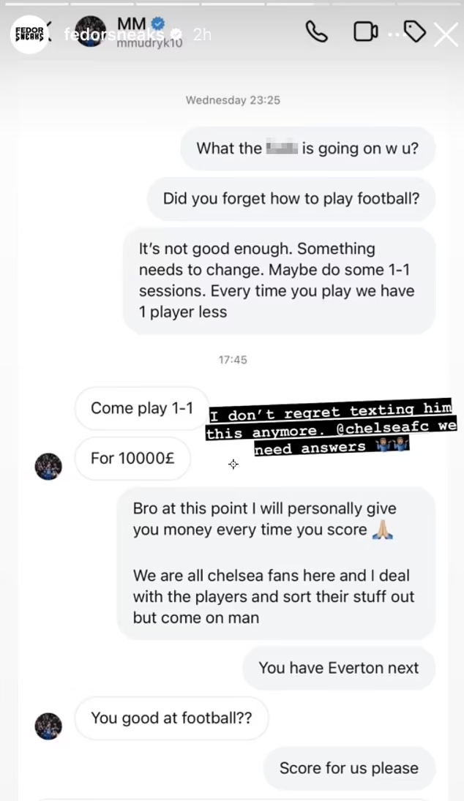Click the "Wednesday 23:25" timestamp
464x801 pixels.
tap(233, 100)
